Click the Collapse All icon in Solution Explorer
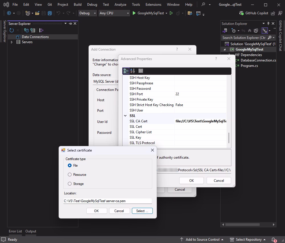The image size is (285, 243). click(250, 31)
